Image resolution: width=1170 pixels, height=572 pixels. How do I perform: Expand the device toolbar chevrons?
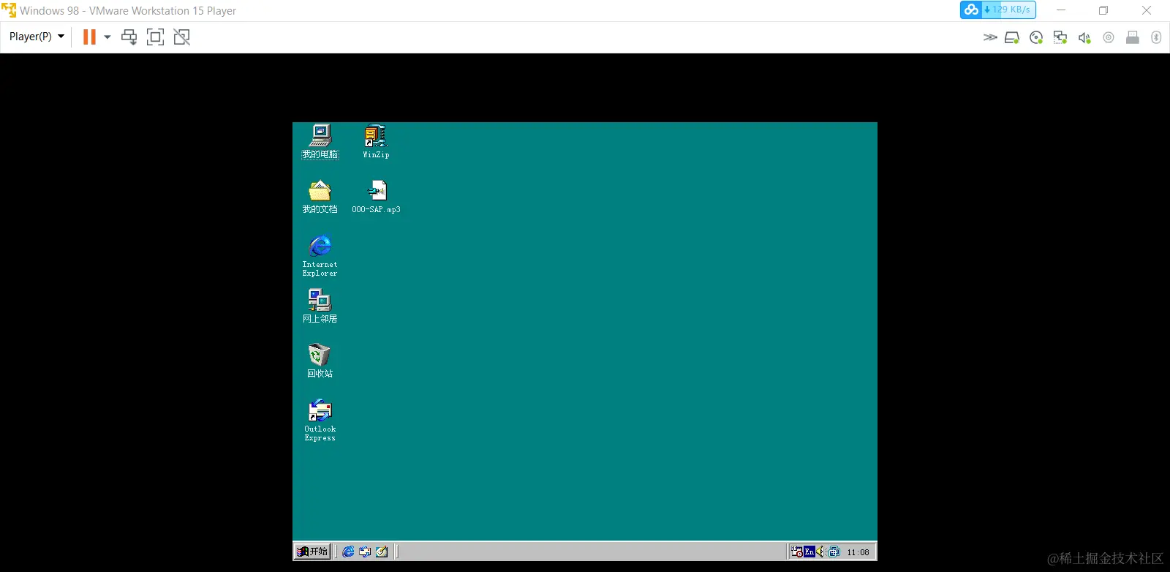990,37
